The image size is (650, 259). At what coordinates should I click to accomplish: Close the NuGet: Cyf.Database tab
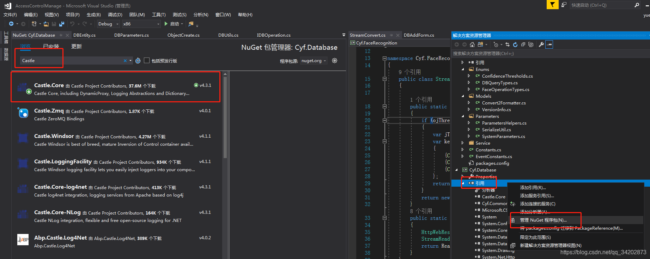(67, 35)
